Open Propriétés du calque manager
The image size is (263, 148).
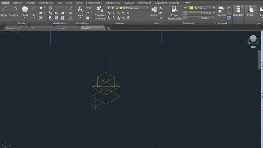click(x=100, y=13)
